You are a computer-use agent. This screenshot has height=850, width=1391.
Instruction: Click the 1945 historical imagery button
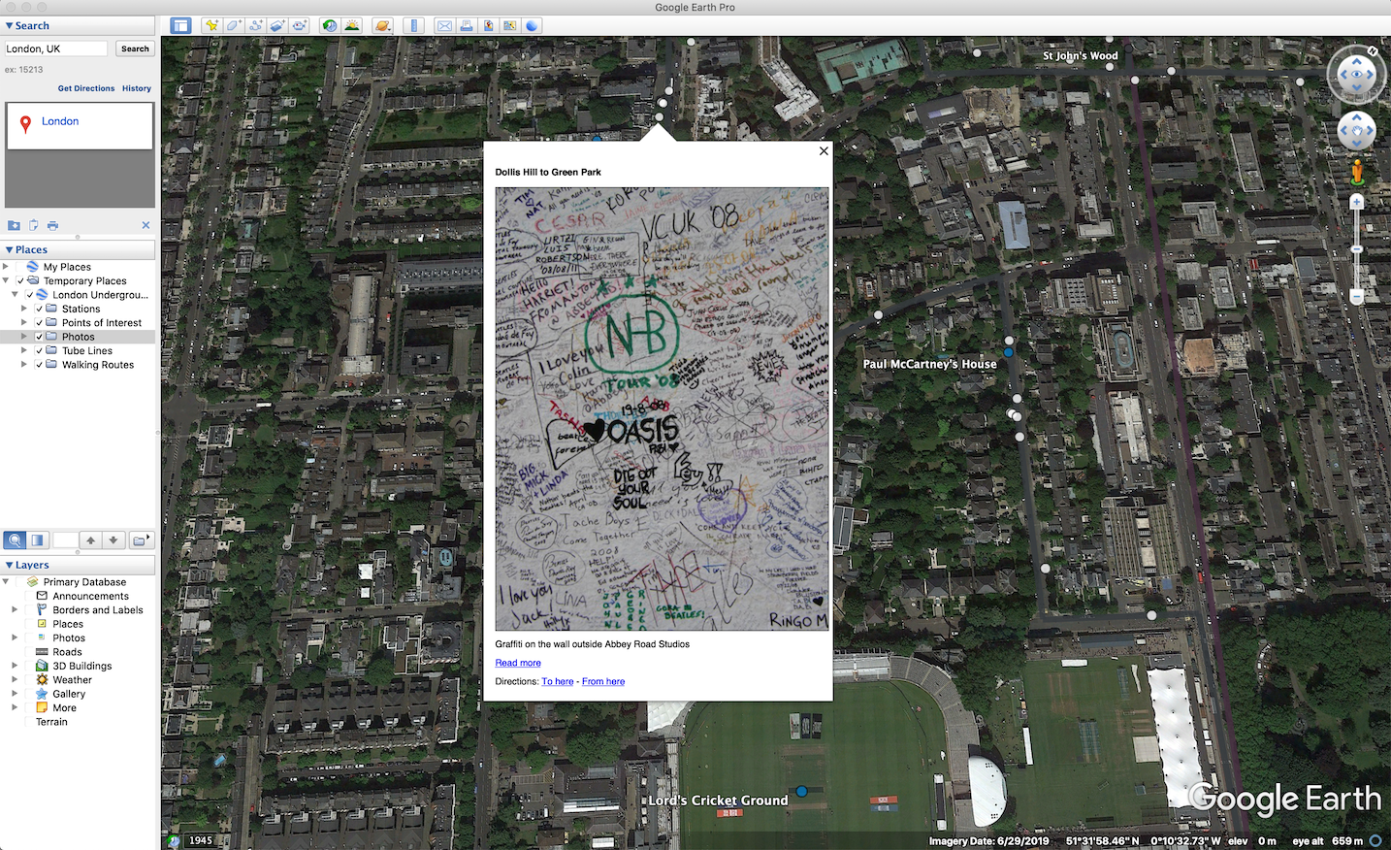tap(201, 840)
